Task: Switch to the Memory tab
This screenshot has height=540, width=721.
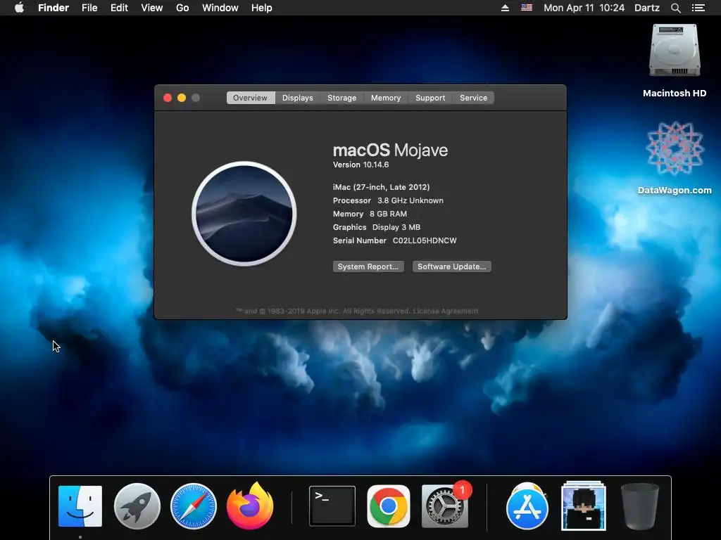Action: click(x=386, y=98)
